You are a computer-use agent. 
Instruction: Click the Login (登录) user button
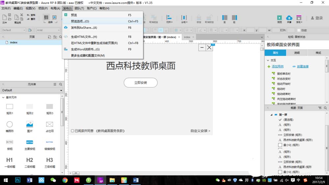tap(317, 18)
